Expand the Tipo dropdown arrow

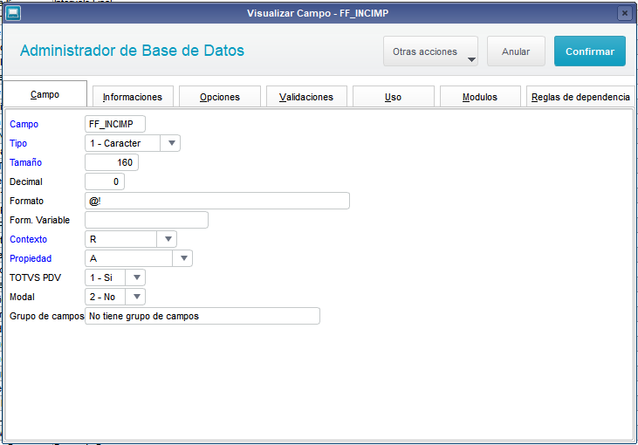pos(171,143)
